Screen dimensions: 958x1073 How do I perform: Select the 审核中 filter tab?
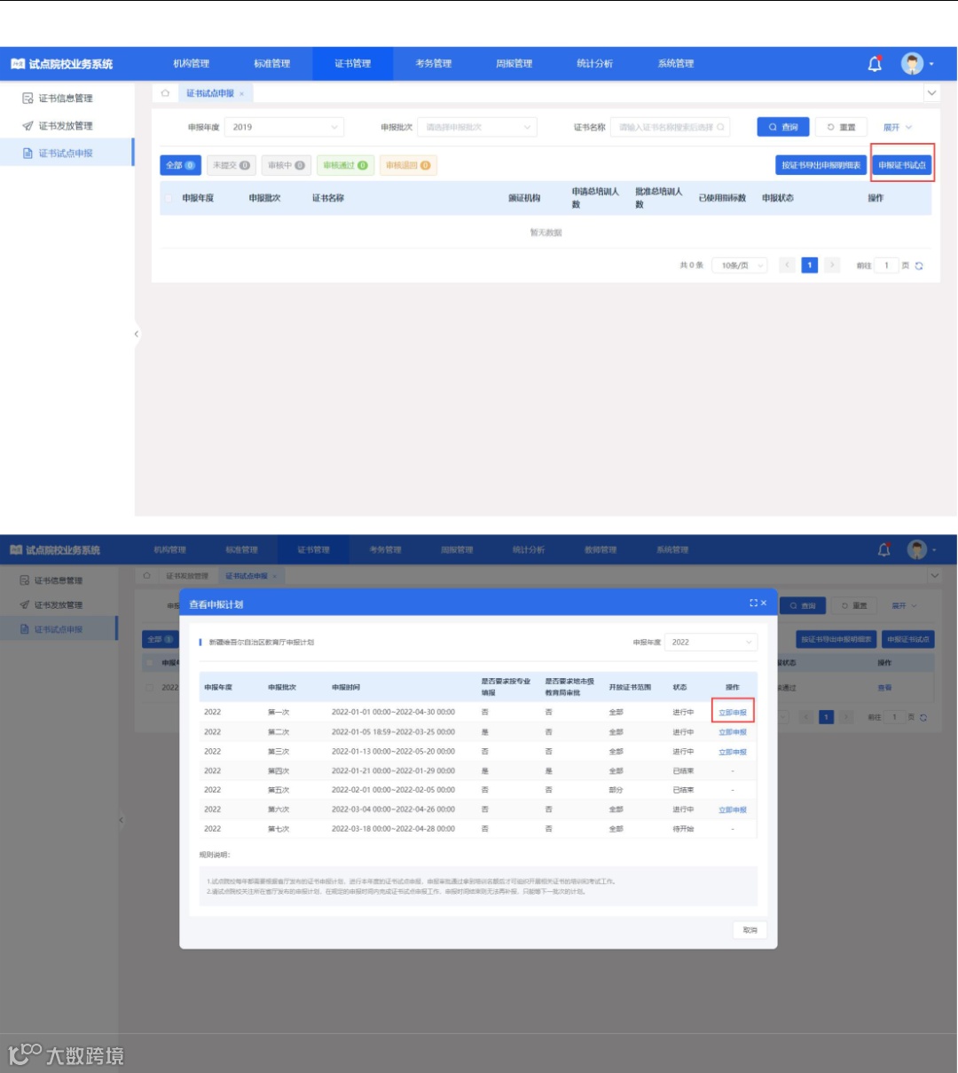coord(287,166)
